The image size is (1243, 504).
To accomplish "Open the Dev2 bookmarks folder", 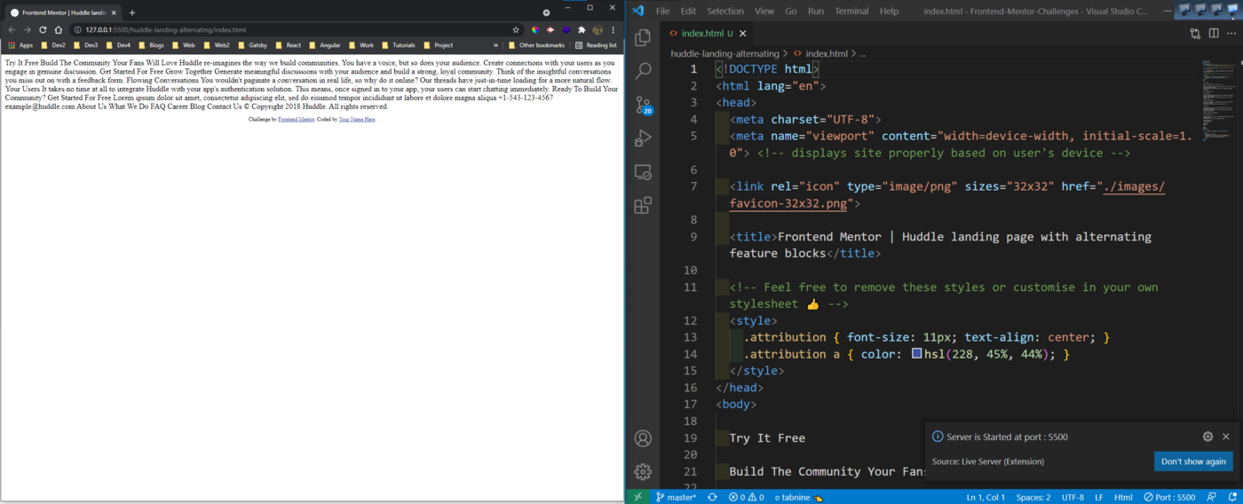I will 52,44.
